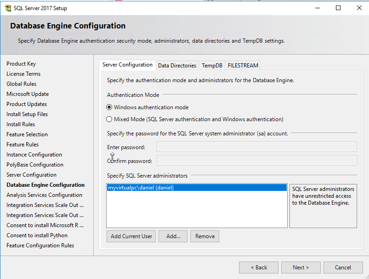Select Mixed Mode authentication option
Screen dimensions: 369x279
(x=109, y=119)
